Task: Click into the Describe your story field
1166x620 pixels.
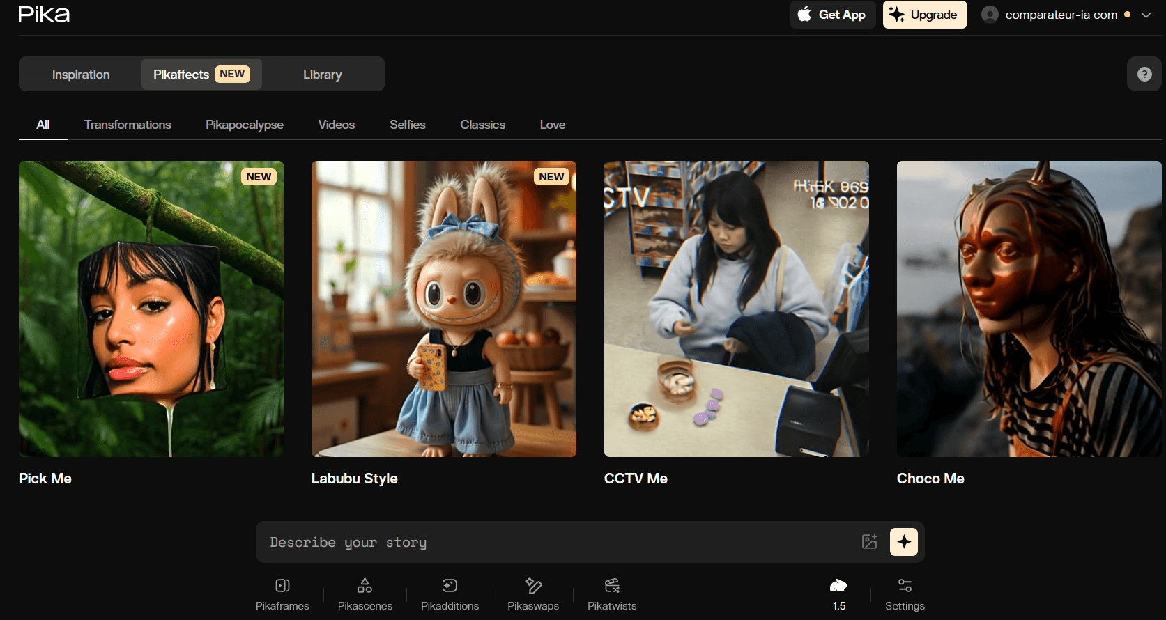Action: coord(558,542)
